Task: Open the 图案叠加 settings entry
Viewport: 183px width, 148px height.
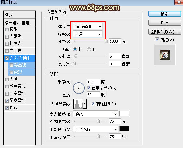Action: [x=17, y=100]
